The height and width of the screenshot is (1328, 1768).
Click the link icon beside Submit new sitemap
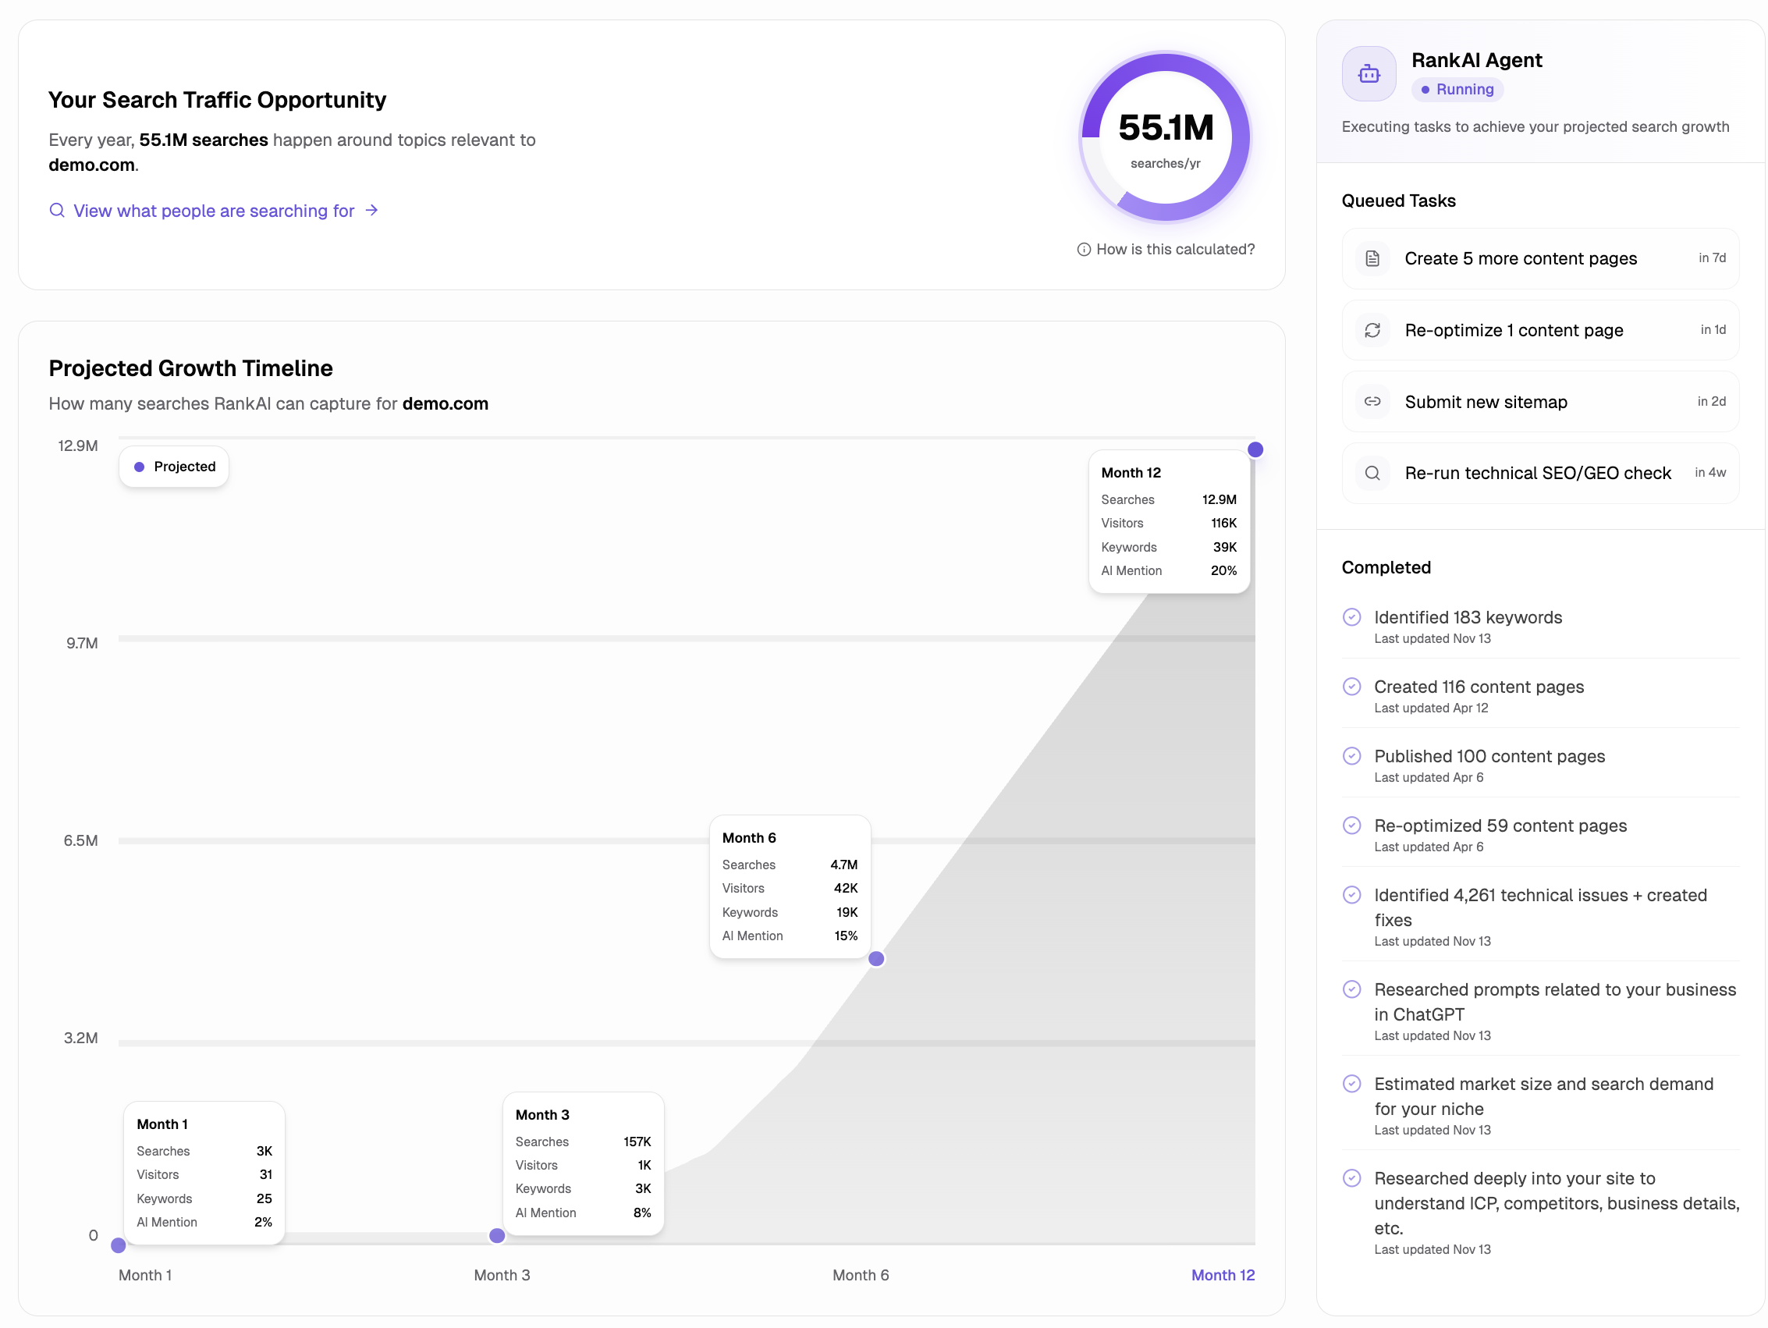tap(1372, 401)
